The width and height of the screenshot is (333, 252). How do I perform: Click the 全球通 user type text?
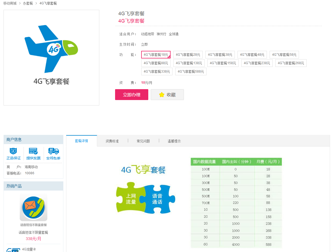point(174,34)
